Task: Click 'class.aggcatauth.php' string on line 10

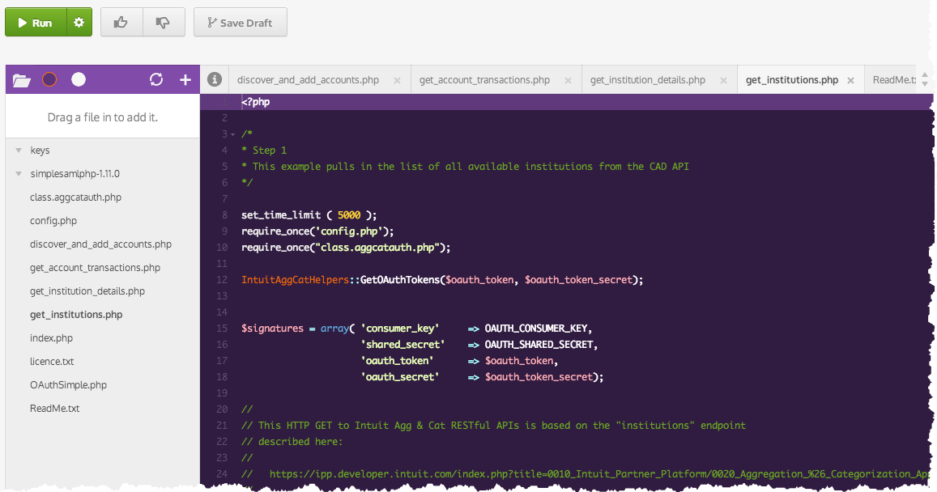Action: [x=377, y=247]
